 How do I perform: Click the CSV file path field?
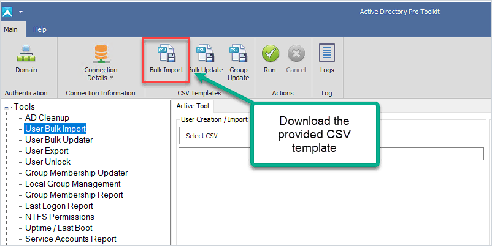click(331, 154)
